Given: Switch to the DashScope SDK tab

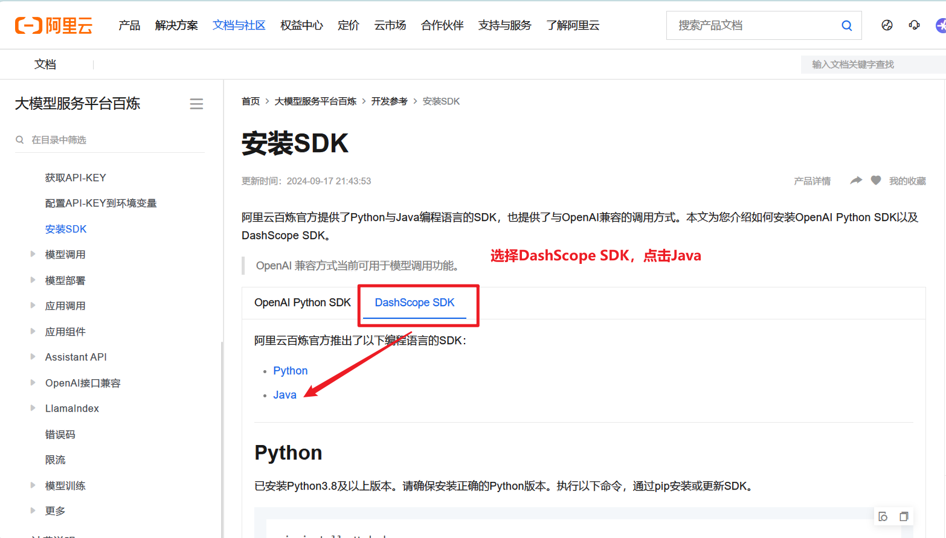Looking at the screenshot, I should point(414,303).
